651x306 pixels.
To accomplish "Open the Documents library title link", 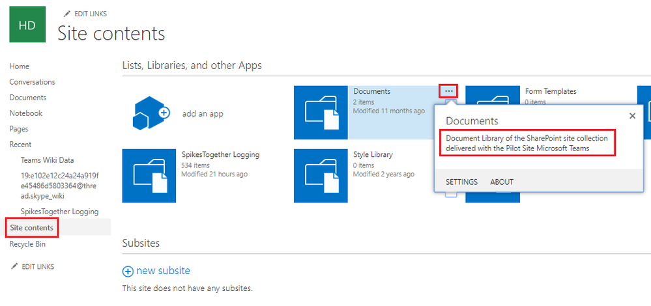I will click(371, 91).
